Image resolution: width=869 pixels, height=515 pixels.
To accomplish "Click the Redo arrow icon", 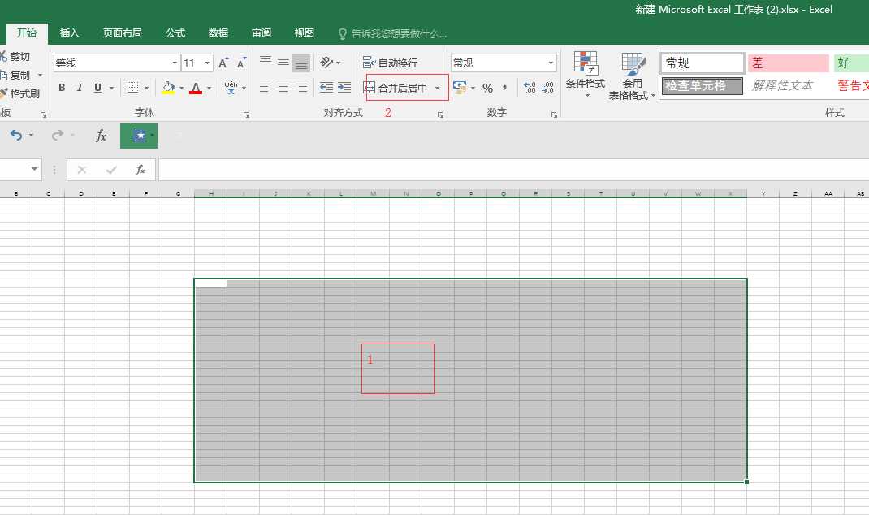I will point(57,136).
